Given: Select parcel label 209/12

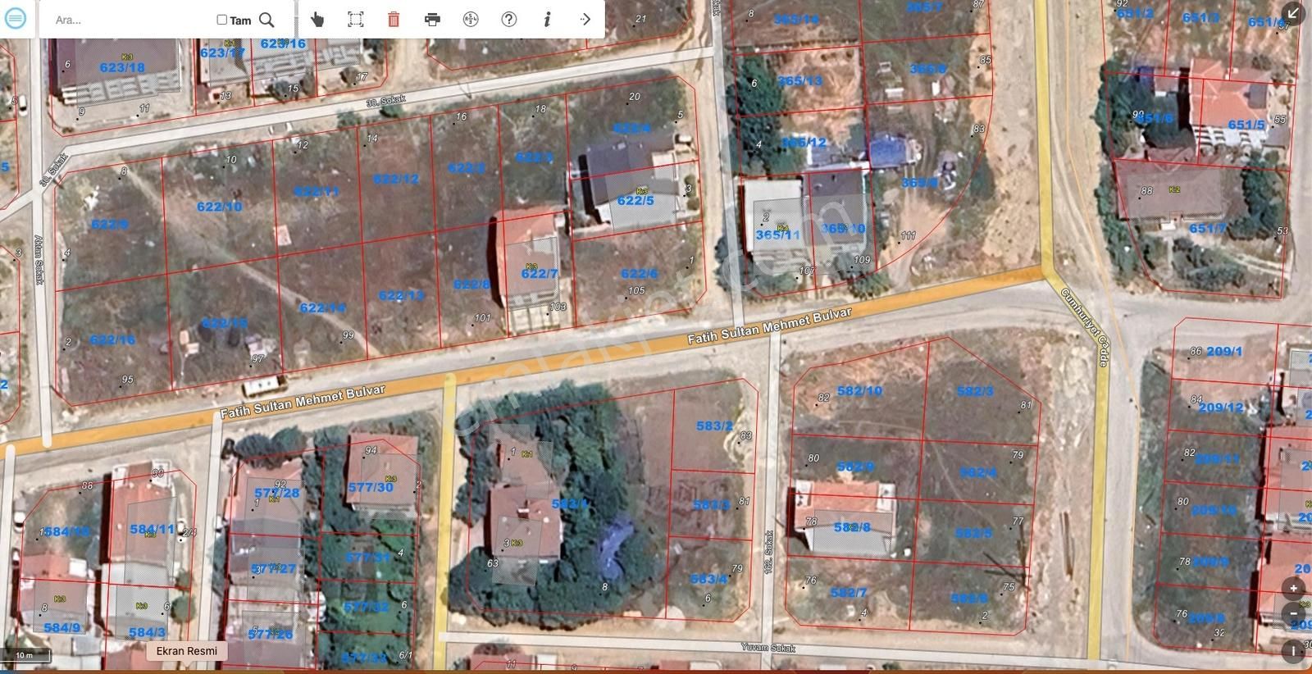Looking at the screenshot, I should 1221,407.
